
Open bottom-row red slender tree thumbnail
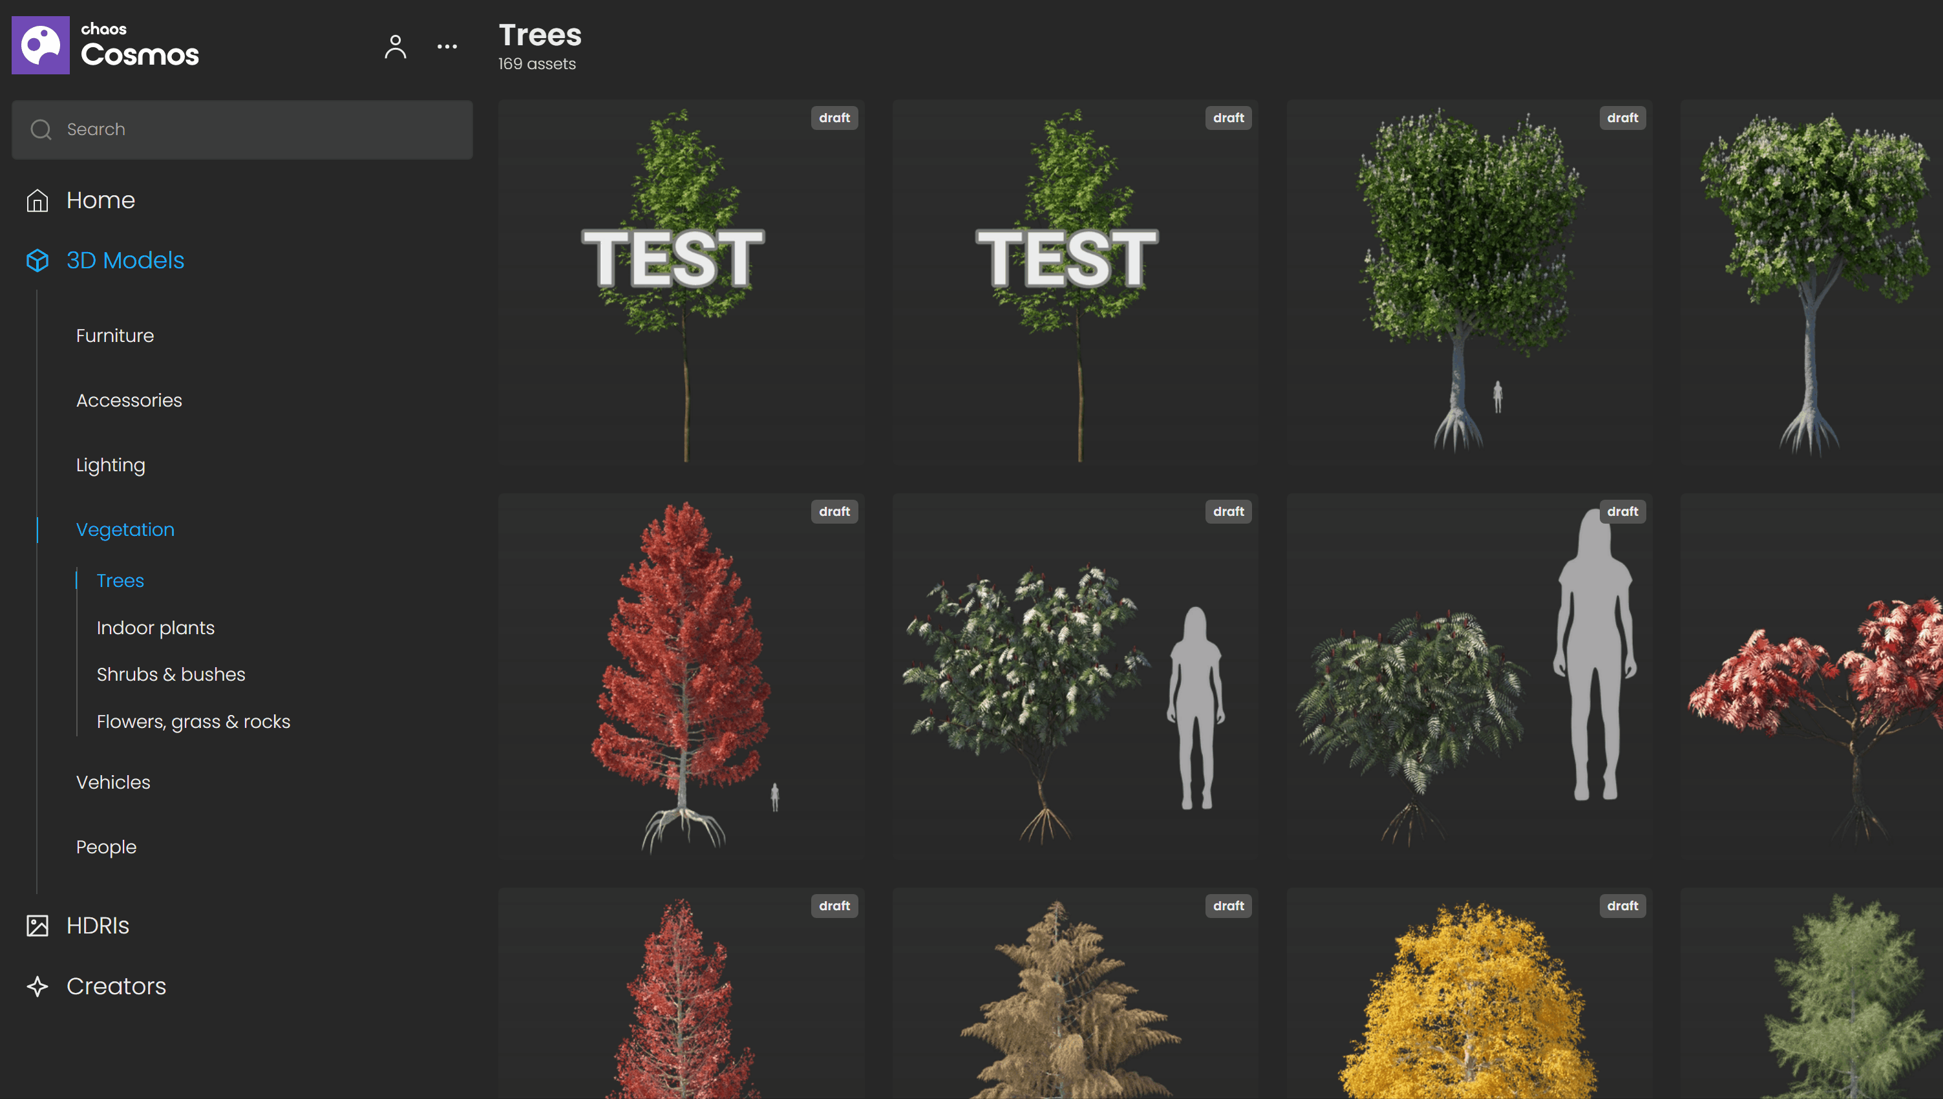tap(681, 994)
